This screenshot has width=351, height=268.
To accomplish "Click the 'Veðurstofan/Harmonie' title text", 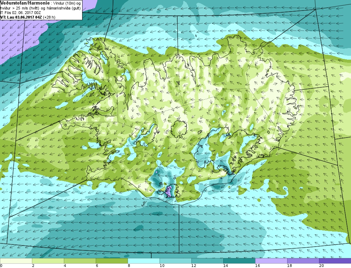I will click(x=25, y=3).
